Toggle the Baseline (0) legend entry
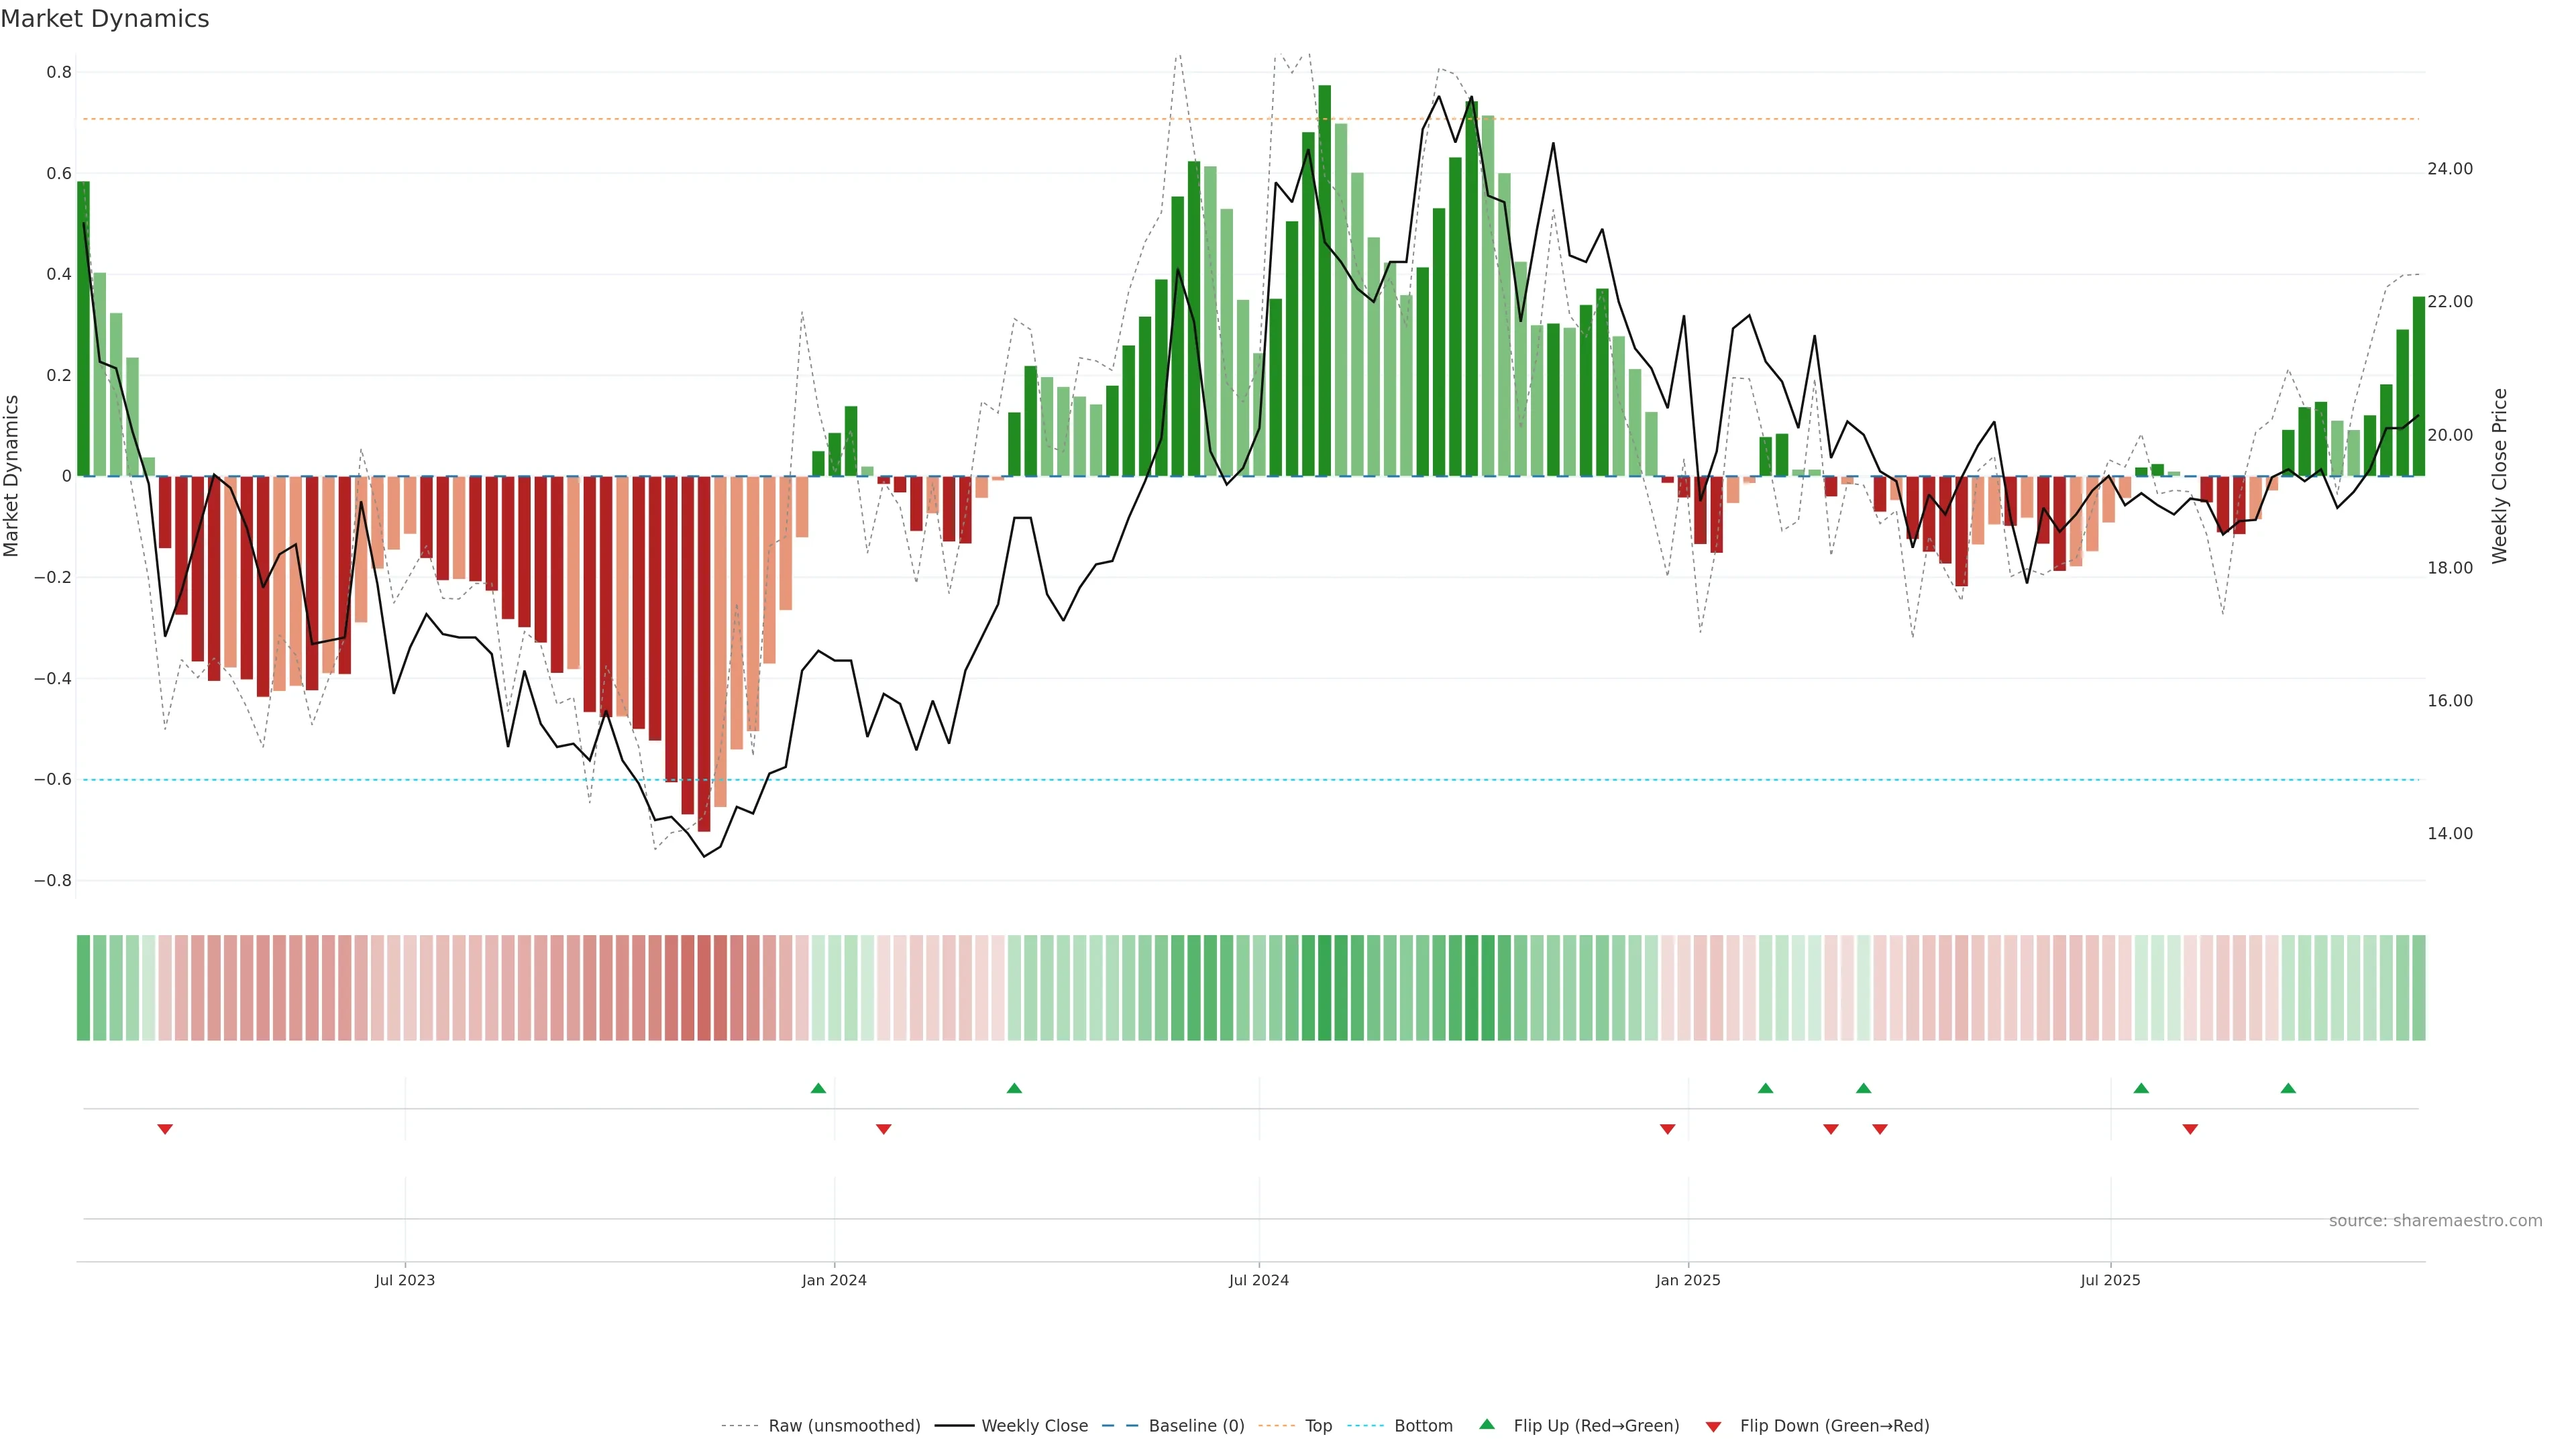 click(1196, 1426)
